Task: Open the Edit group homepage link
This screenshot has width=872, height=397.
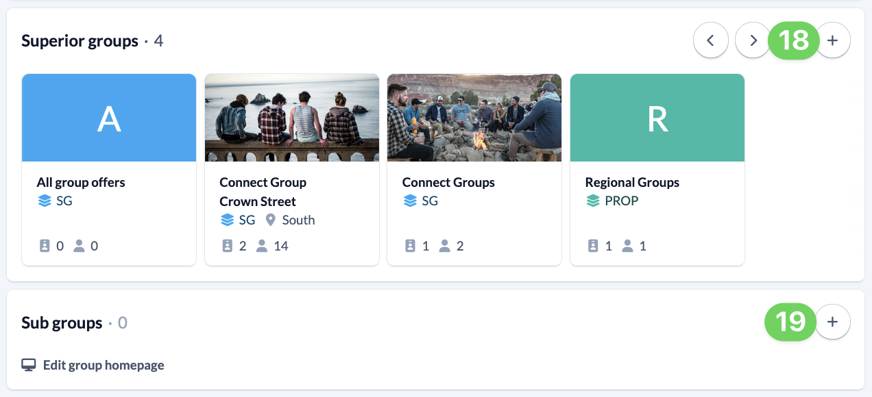Action: (x=104, y=365)
